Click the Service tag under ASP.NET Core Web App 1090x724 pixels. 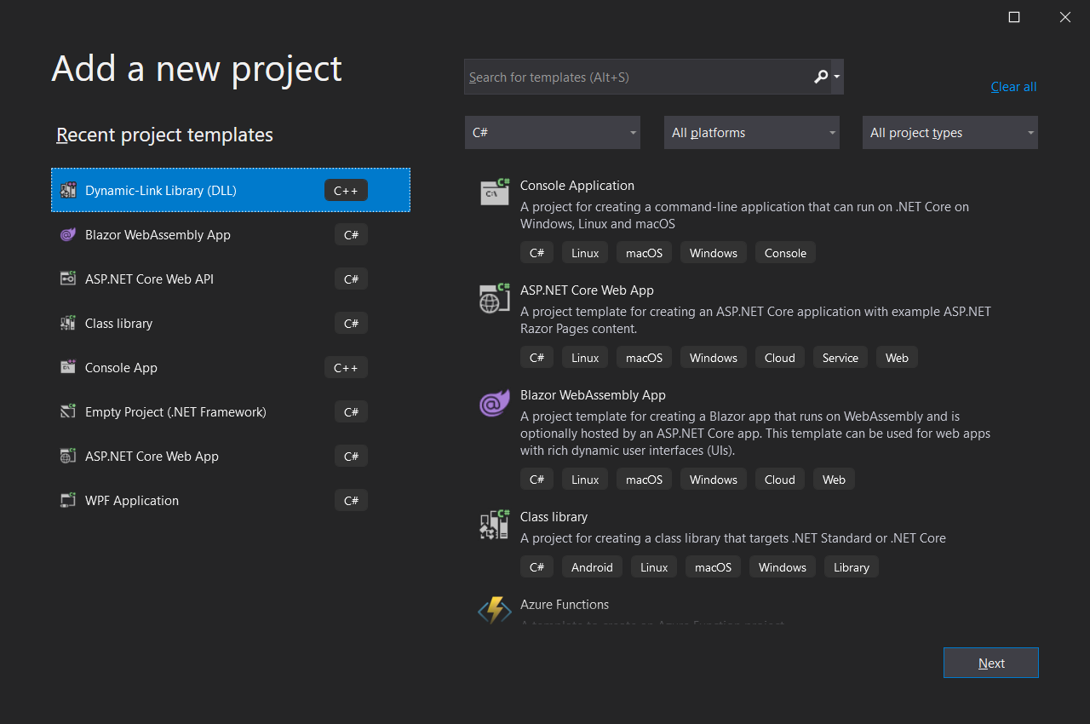coord(840,358)
